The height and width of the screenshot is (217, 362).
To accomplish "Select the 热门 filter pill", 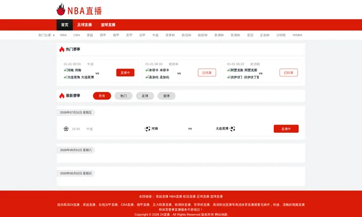I will click(x=123, y=96).
